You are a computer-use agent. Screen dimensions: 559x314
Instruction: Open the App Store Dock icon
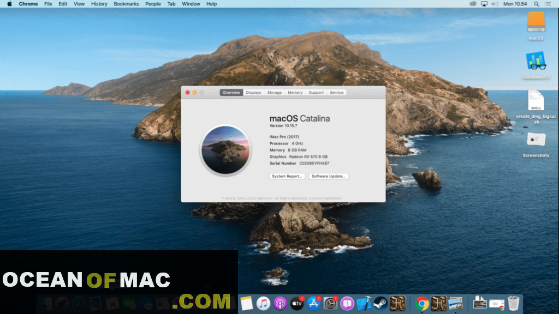coord(313,304)
